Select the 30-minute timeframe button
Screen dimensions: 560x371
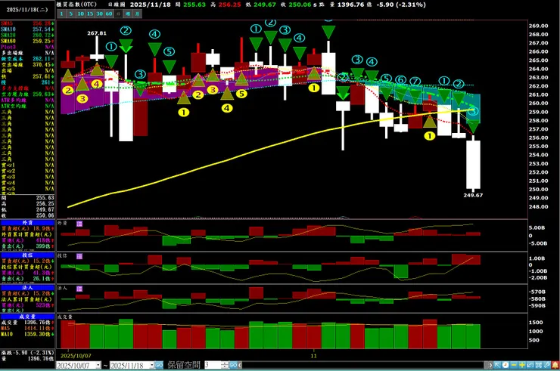pyautogui.click(x=99, y=14)
